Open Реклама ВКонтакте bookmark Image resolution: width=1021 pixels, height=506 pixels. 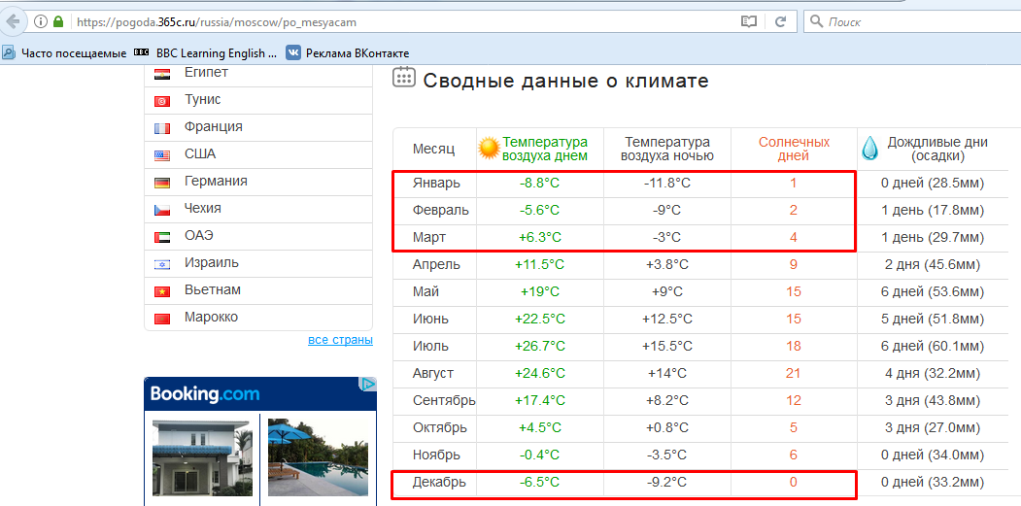(x=349, y=53)
